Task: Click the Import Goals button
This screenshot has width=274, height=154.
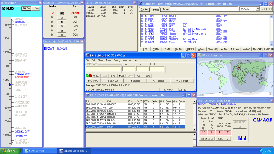Action: tap(207, 139)
